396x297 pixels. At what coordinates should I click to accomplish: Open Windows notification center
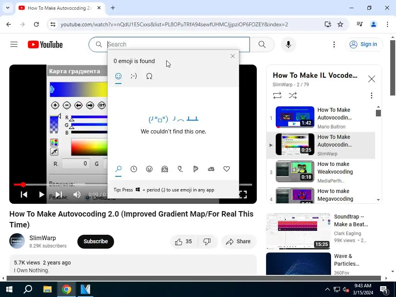pyautogui.click(x=384, y=289)
